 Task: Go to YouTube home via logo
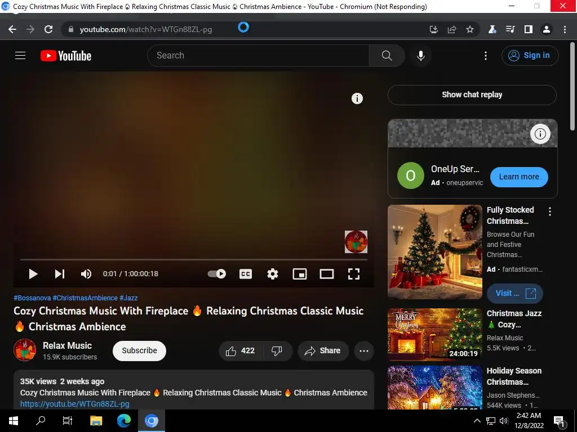click(x=66, y=56)
